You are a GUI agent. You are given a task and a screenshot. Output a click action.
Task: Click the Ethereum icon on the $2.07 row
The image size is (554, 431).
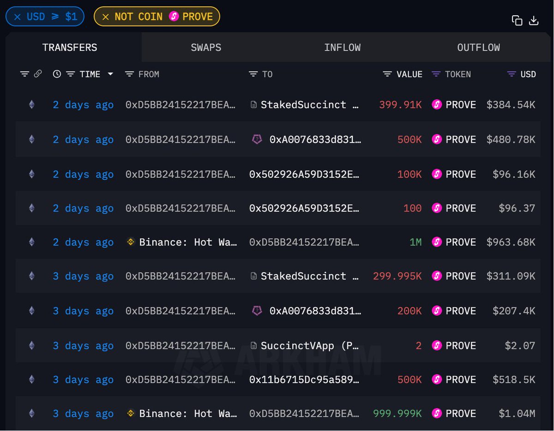click(x=31, y=346)
